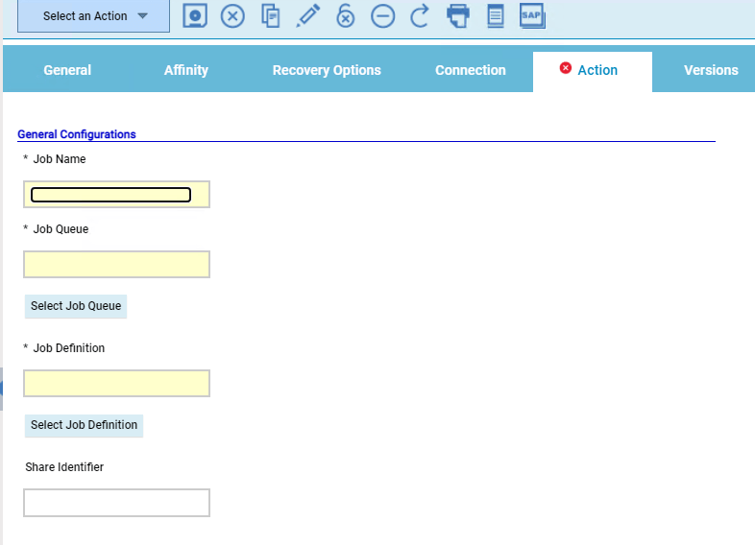
Task: Click into the Job Name field
Action: coord(116,195)
